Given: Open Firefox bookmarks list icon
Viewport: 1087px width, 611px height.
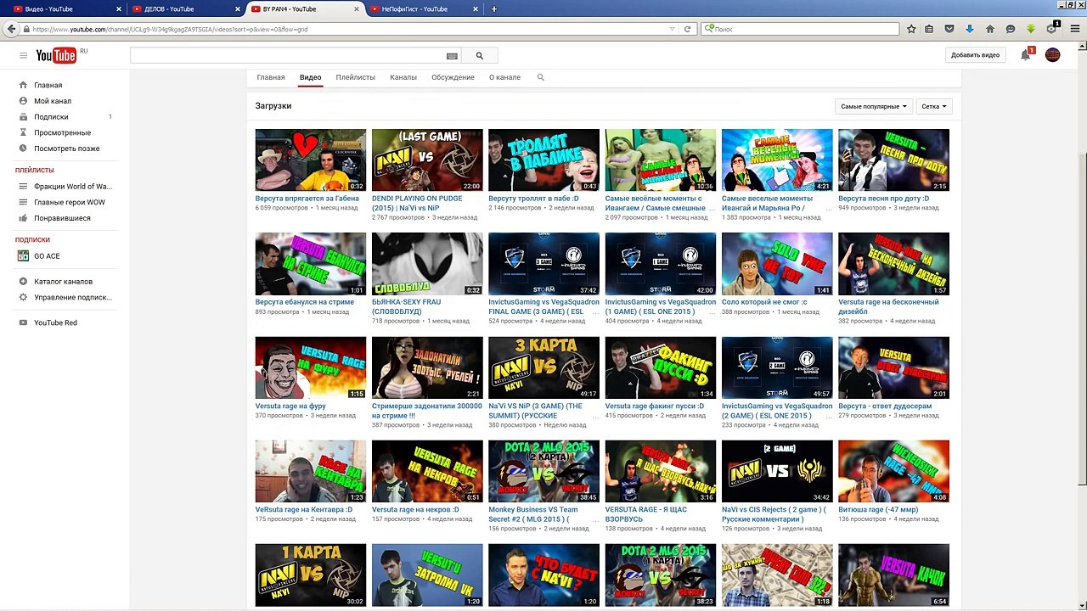Looking at the screenshot, I should [929, 29].
